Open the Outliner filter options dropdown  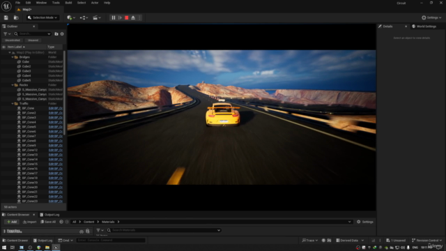pyautogui.click(x=7, y=34)
